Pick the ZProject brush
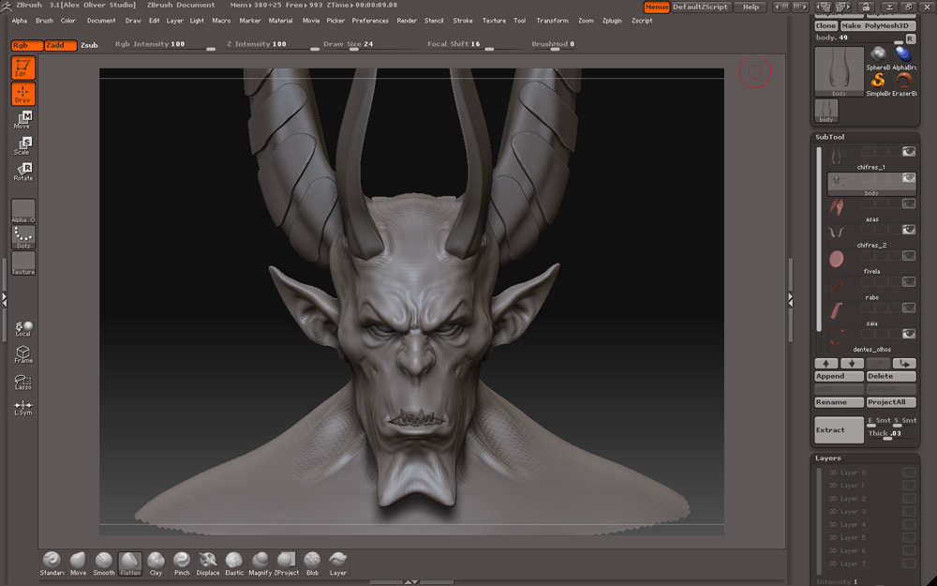The image size is (937, 586). 286,563
